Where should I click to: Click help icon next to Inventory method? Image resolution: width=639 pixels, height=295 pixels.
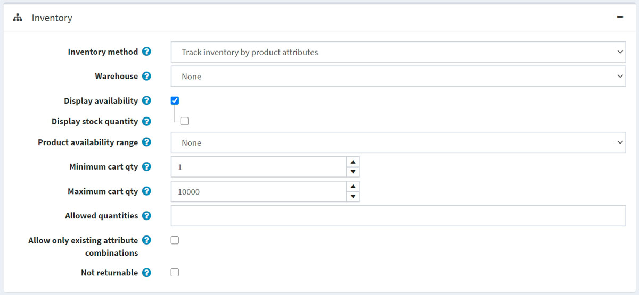click(x=146, y=52)
